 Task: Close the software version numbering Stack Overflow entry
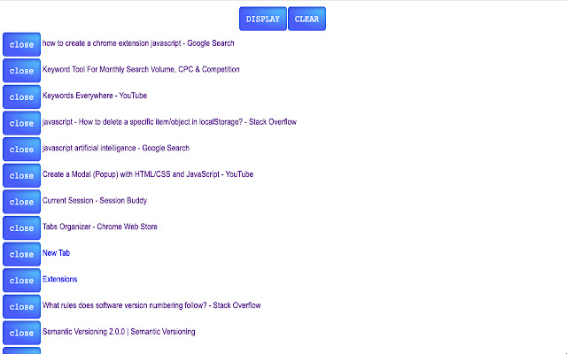(21, 307)
